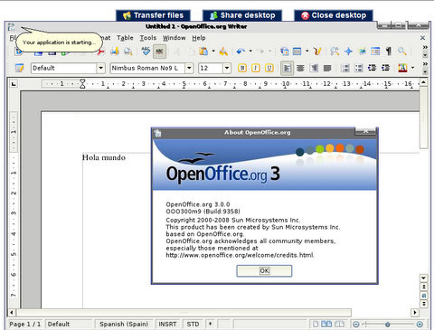This screenshot has width=434, height=330.
Task: Click the Nimbus Roman No9 L font field
Action: pos(147,68)
